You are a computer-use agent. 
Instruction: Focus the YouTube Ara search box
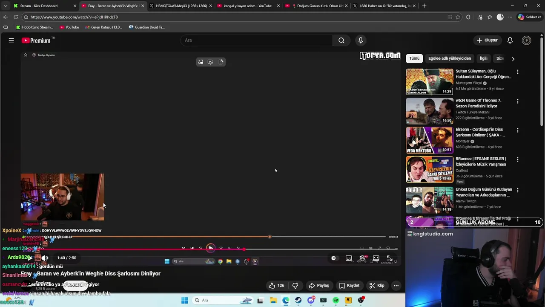click(x=257, y=41)
